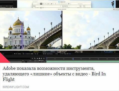
Task: Click the Finder share icon
Action: [55, 4]
